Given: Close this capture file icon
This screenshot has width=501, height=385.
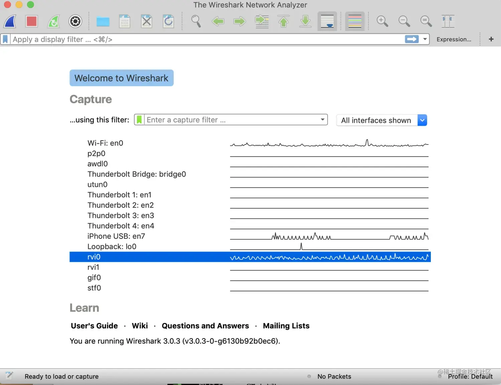Looking at the screenshot, I should [147, 21].
